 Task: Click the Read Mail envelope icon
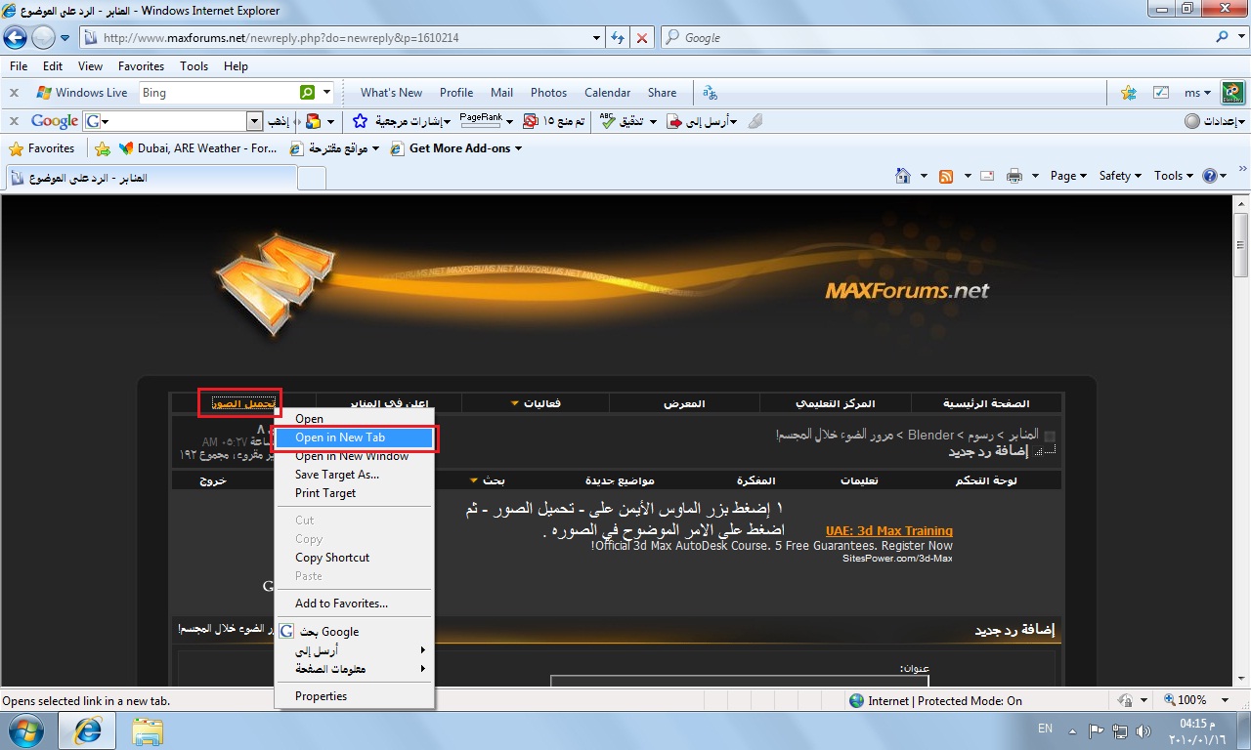click(987, 176)
